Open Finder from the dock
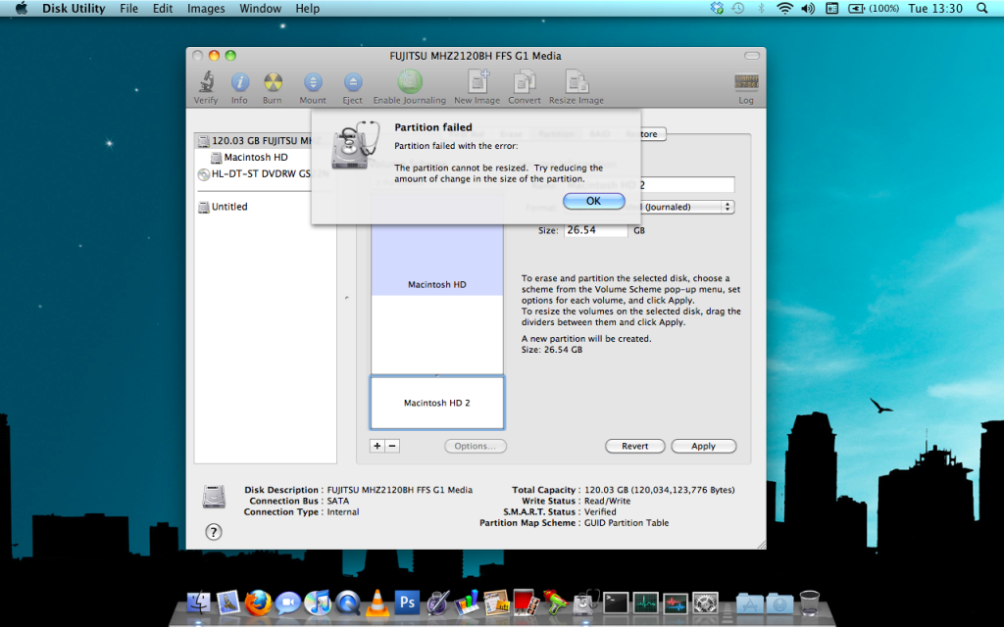Viewport: 1004px width, 627px height. click(x=199, y=603)
